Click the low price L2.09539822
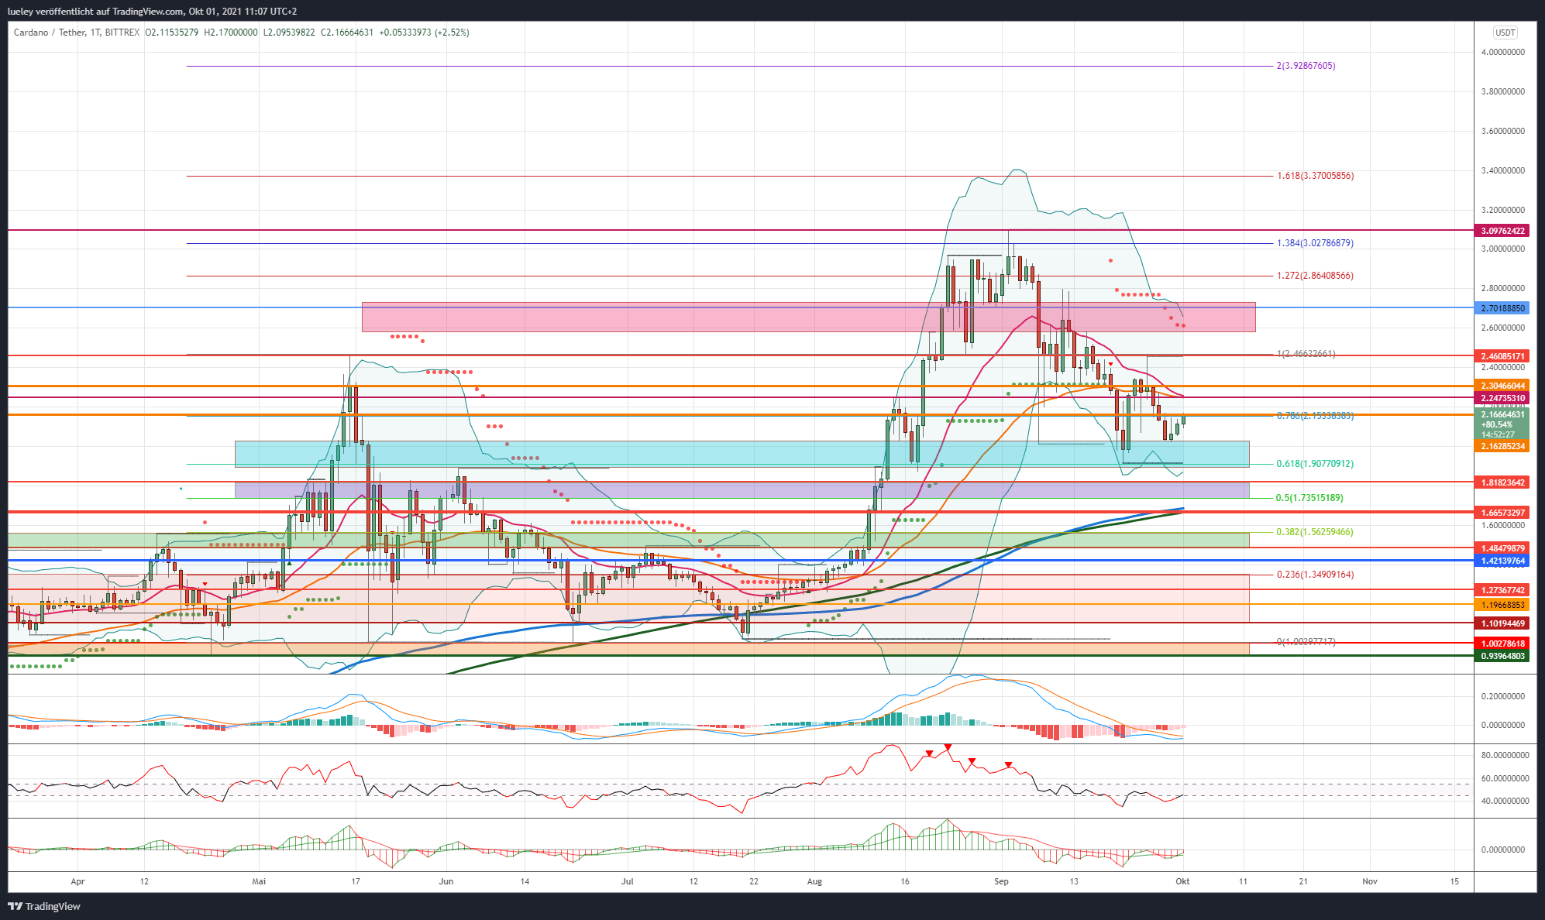The height and width of the screenshot is (920, 1545). (289, 33)
